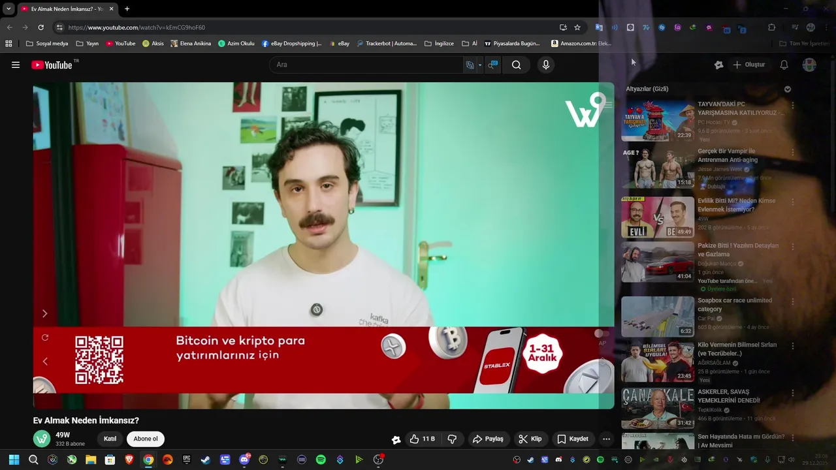Open Spotify from the taskbar
This screenshot has height=470, width=836.
coord(321,460)
